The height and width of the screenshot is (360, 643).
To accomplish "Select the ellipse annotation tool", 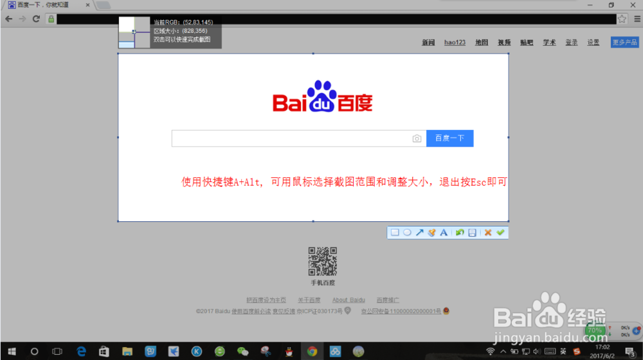I will click(407, 233).
